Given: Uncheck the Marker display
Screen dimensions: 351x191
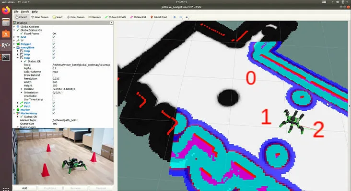Looking at the screenshot, I should pyautogui.click(x=54, y=110).
